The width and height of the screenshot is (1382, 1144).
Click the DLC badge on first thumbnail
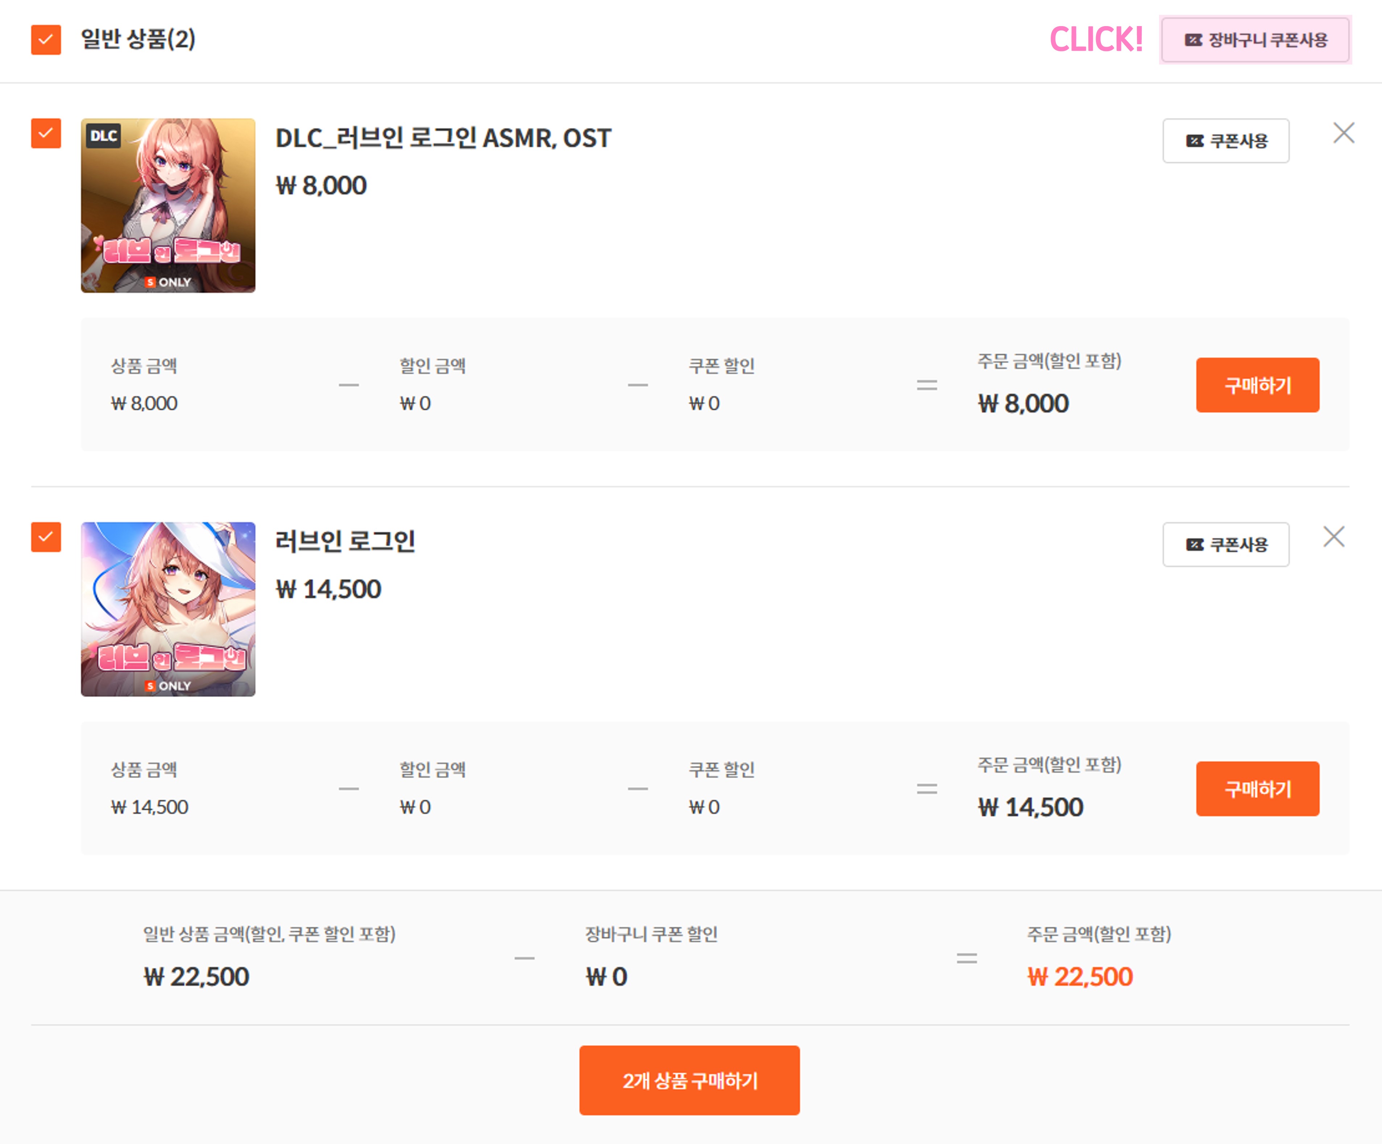pyautogui.click(x=103, y=136)
